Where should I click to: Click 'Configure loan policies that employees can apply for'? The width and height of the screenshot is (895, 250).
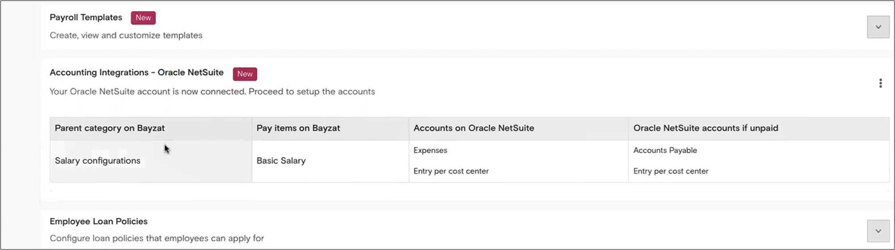click(x=157, y=238)
